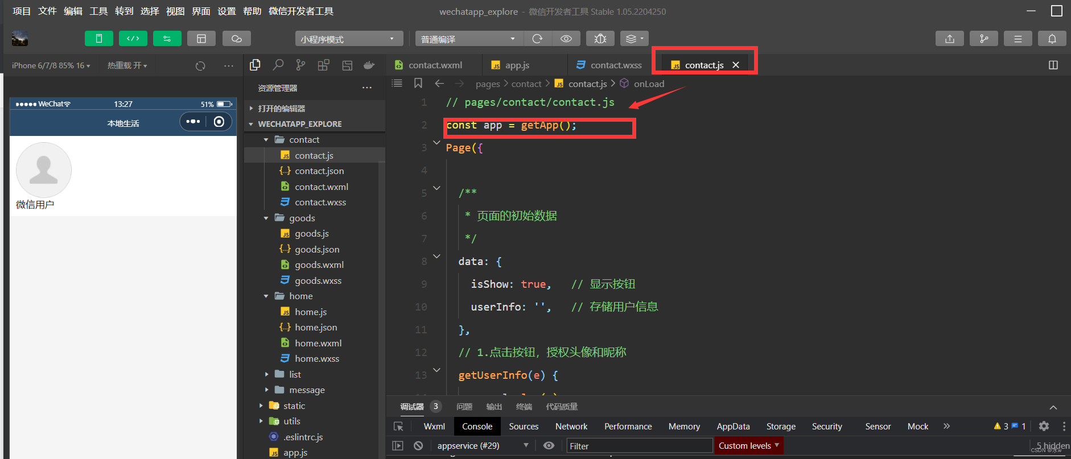Click the simulator refresh icon
This screenshot has width=1071, height=459.
pyautogui.click(x=200, y=66)
